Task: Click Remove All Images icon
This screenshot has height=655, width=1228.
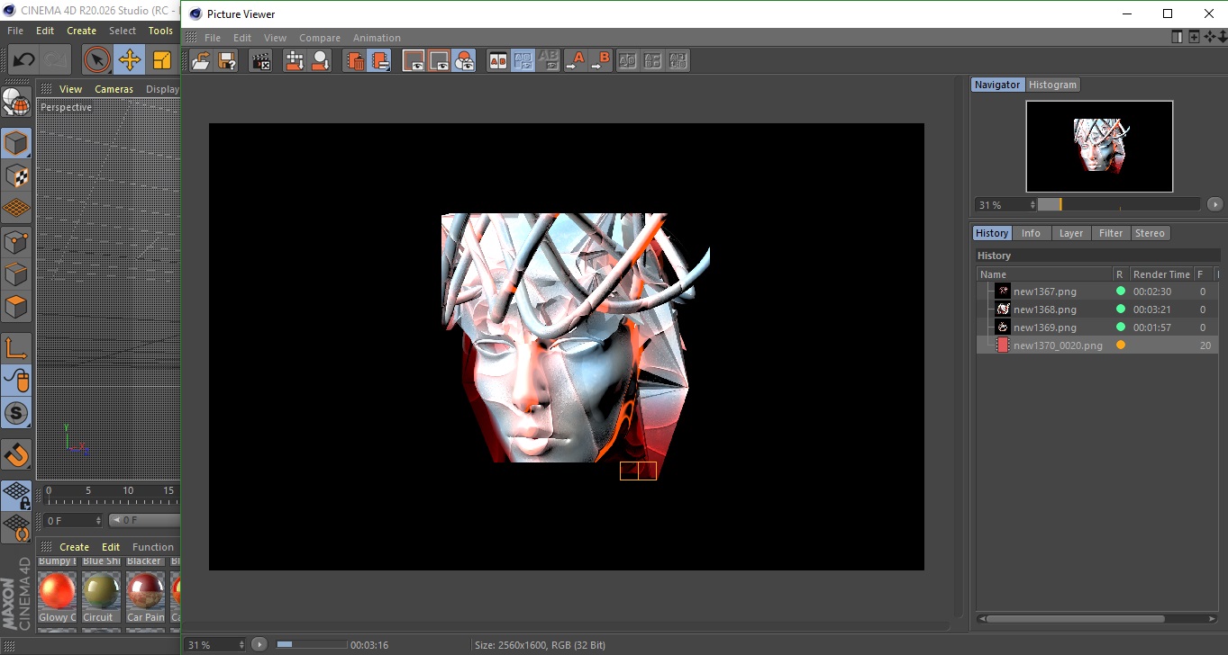Action: 380,61
